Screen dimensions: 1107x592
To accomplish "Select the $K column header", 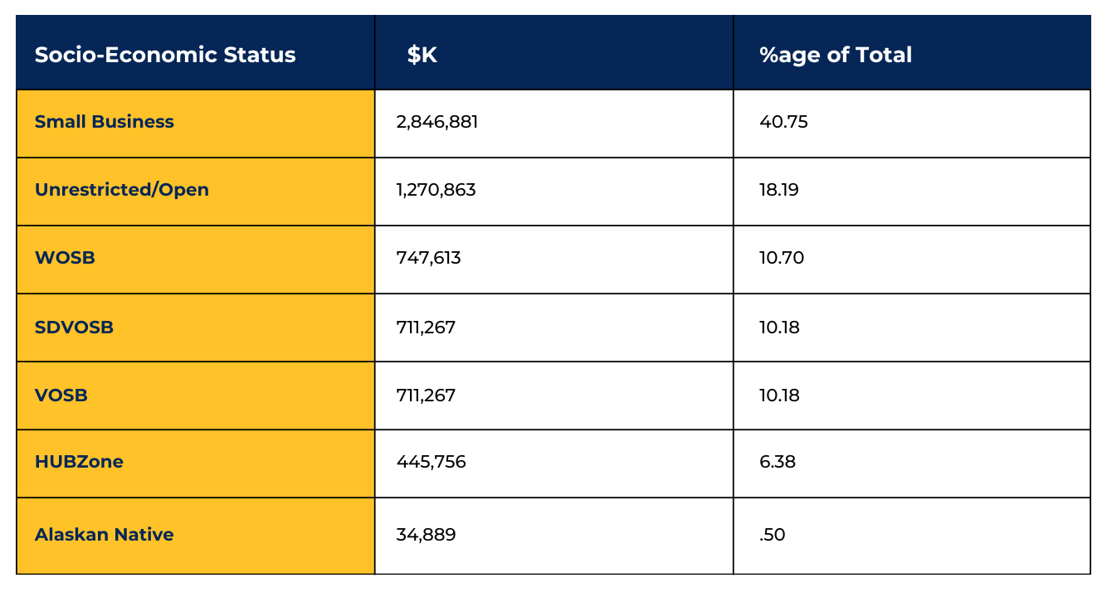I will [x=422, y=55].
